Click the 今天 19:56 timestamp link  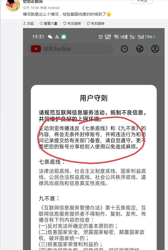click(x=31, y=8)
